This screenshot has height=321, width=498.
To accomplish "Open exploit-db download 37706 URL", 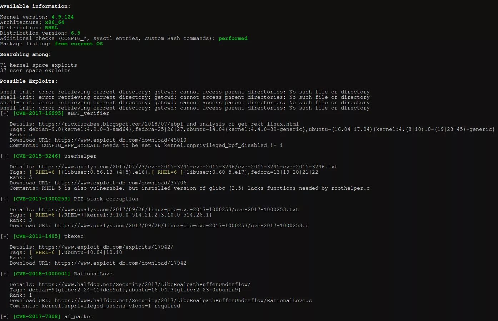I will [x=120, y=183].
